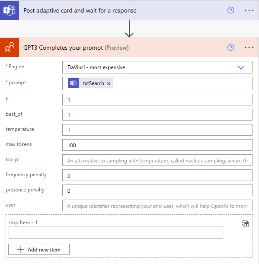Open more options for GPT3 step
This screenshot has width=259, height=264.
coord(249,48)
